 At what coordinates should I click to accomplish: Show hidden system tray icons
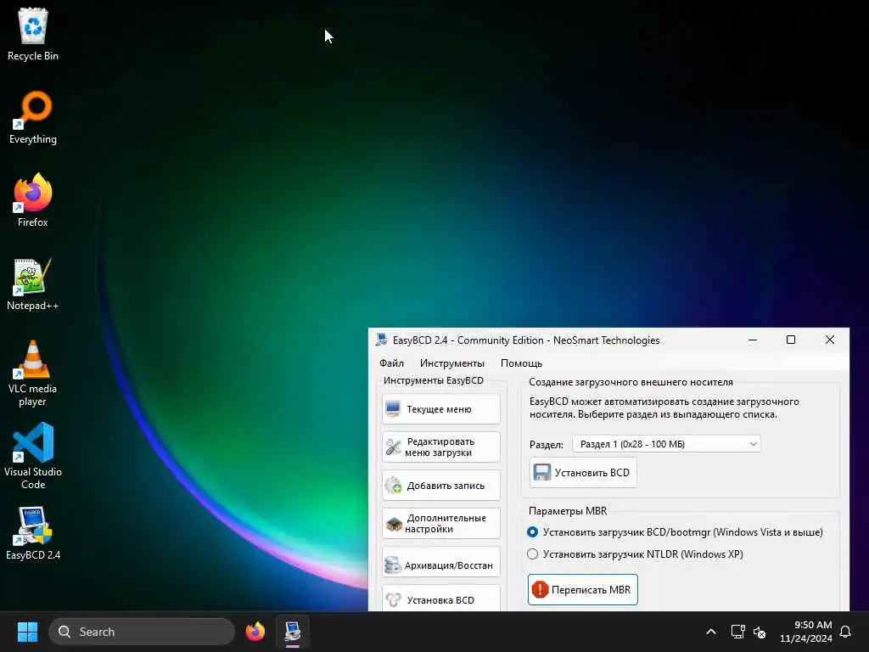point(711,632)
